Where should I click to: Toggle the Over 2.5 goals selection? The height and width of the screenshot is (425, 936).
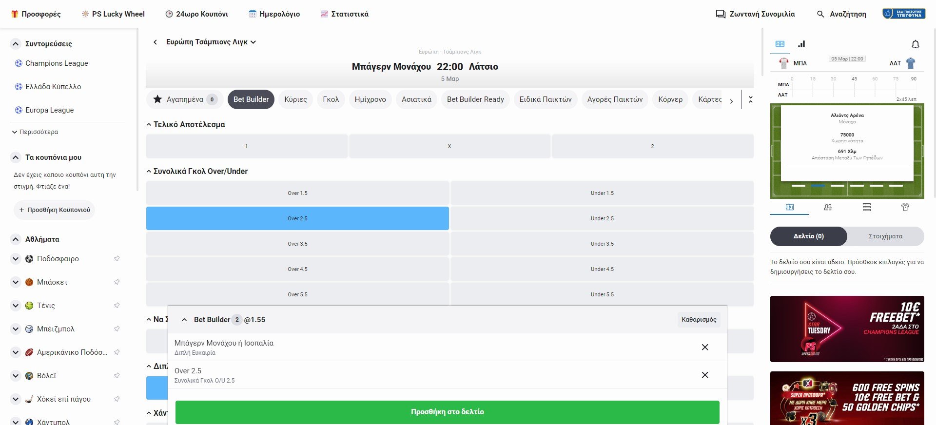tap(297, 218)
